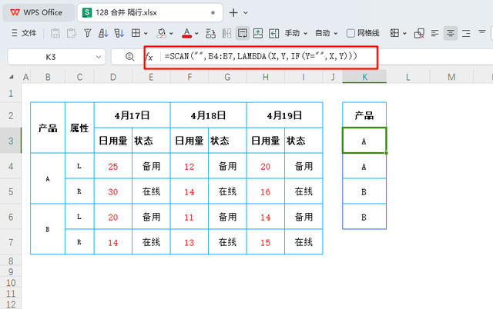Viewport: 493px width, 309px height.
Task: Click the fx insert function icon
Action: pos(149,57)
